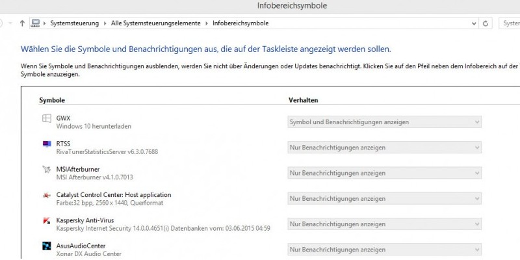Screen dimensions: 520x260
Task: Select the Kaspersky Anti-Virus entry name
Action: point(85,220)
